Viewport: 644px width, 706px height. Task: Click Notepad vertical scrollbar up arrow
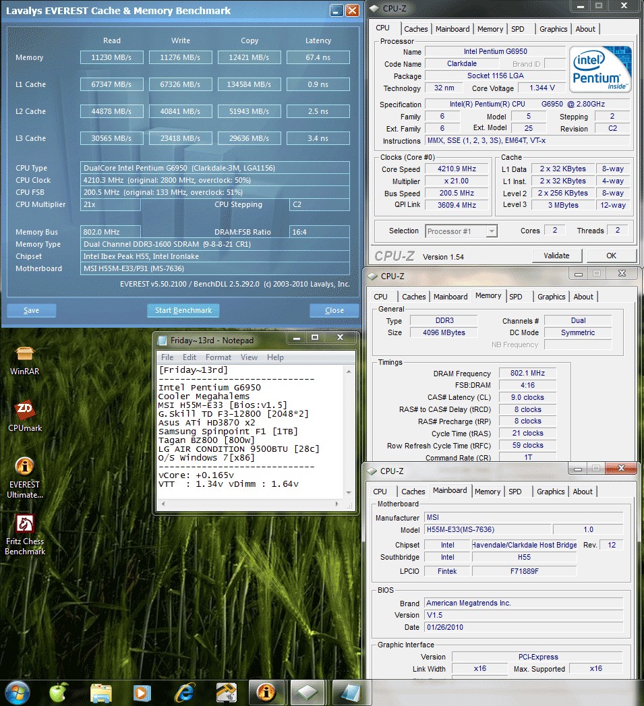[x=349, y=372]
